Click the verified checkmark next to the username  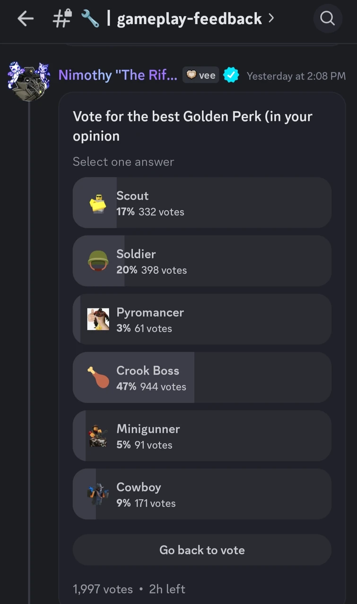231,75
